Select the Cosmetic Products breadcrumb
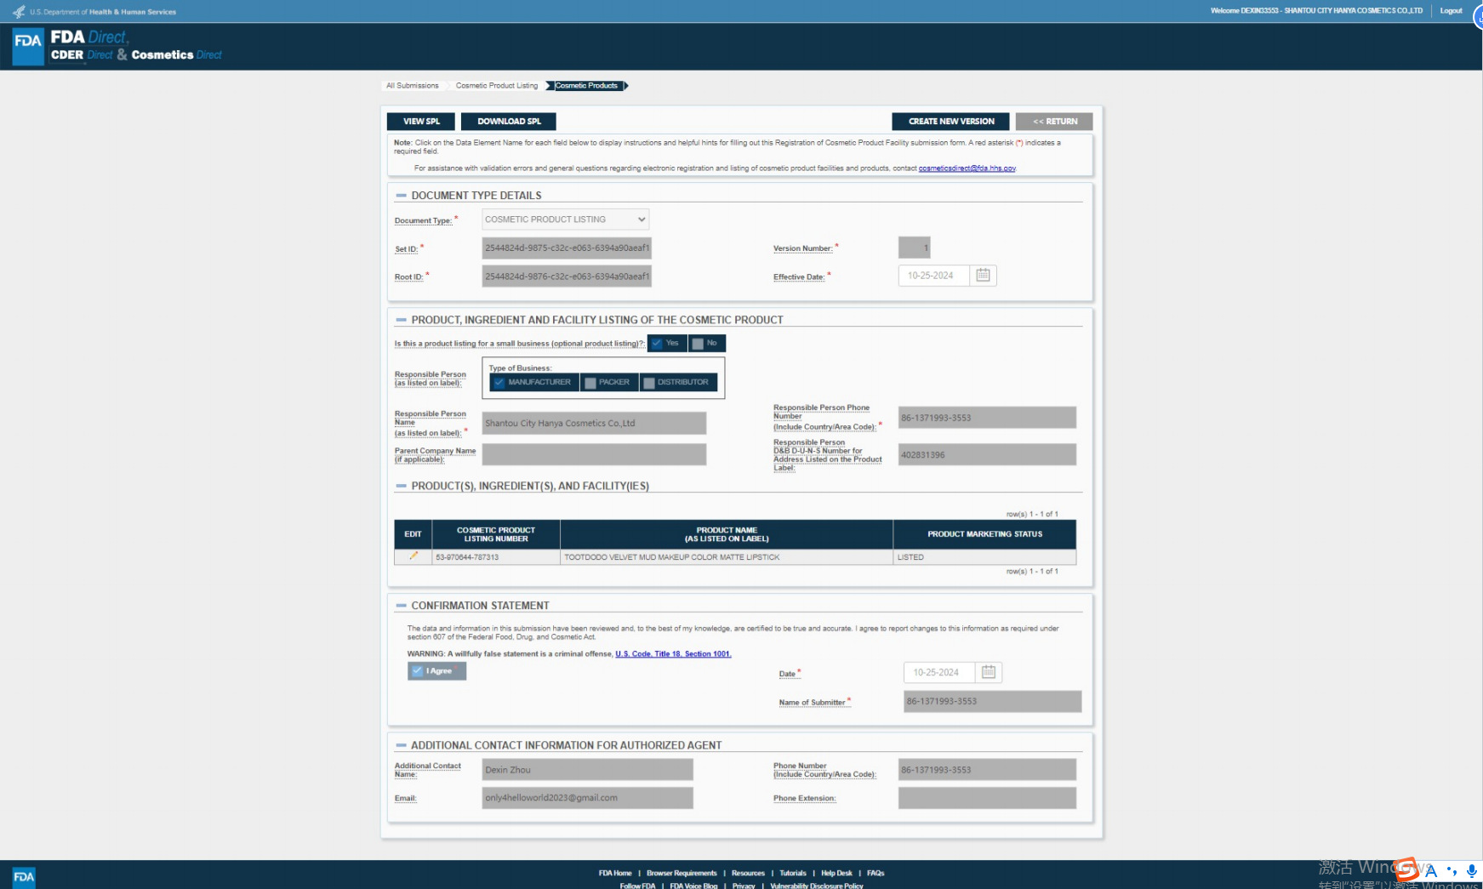1483x889 pixels. click(586, 86)
